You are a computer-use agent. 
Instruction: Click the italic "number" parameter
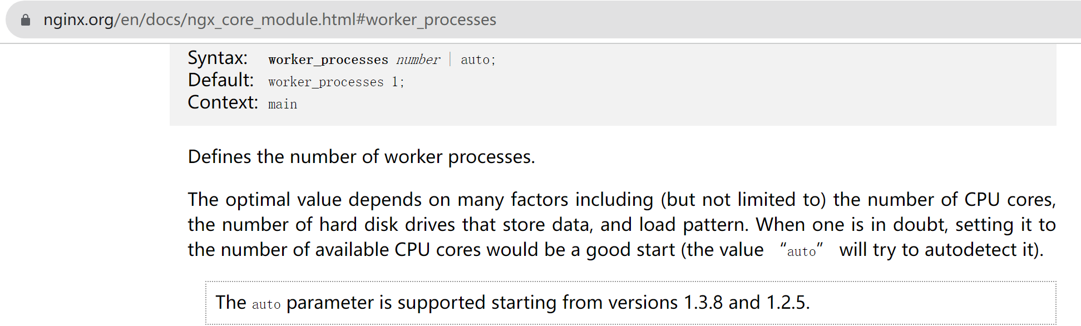(x=418, y=60)
